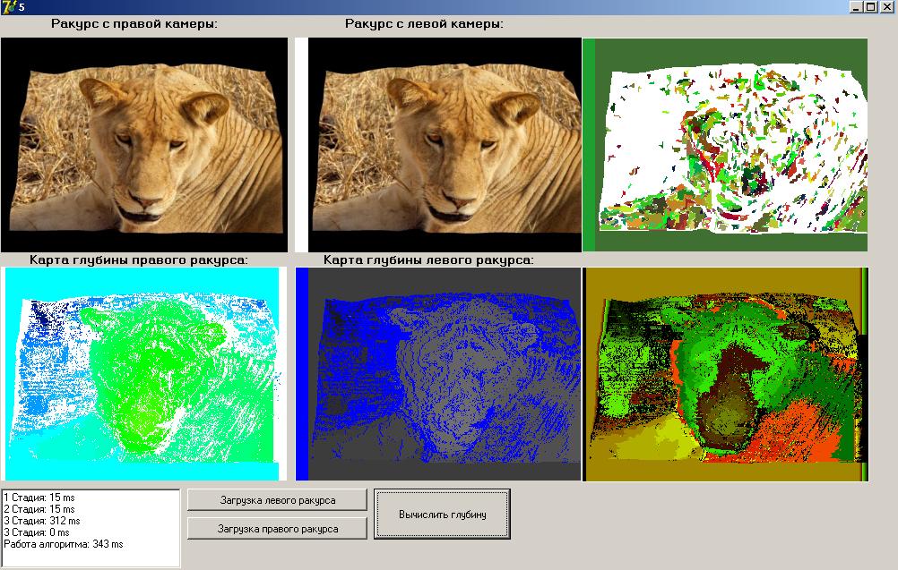Click label 'Карта глубины правого ракурса:'
898x570 pixels.
[139, 260]
